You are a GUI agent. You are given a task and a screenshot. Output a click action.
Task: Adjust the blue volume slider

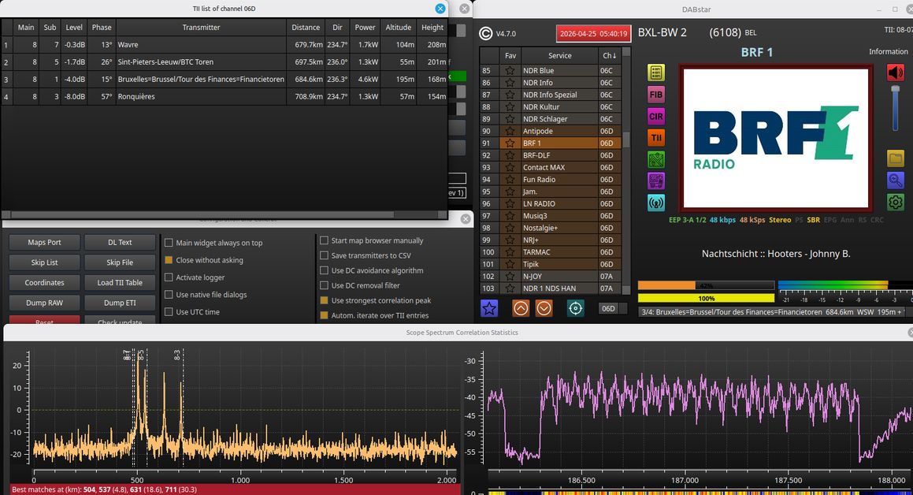[x=895, y=107]
